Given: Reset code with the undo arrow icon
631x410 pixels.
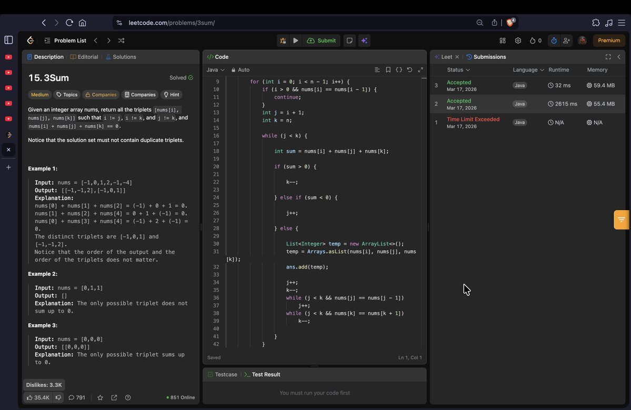Looking at the screenshot, I should point(409,70).
